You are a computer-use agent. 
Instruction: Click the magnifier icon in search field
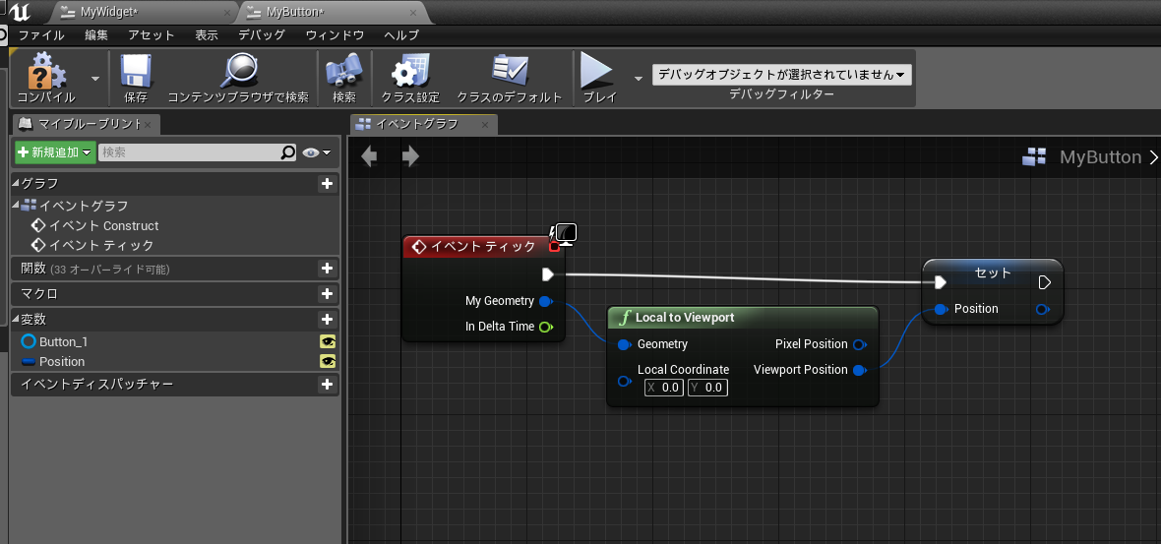pyautogui.click(x=288, y=152)
